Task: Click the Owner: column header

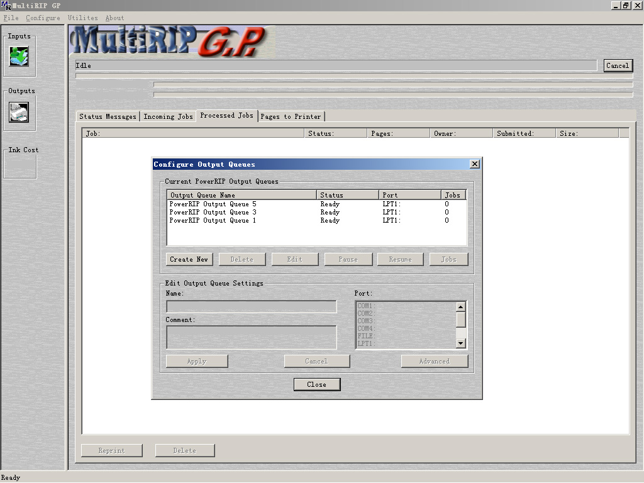Action: point(461,133)
